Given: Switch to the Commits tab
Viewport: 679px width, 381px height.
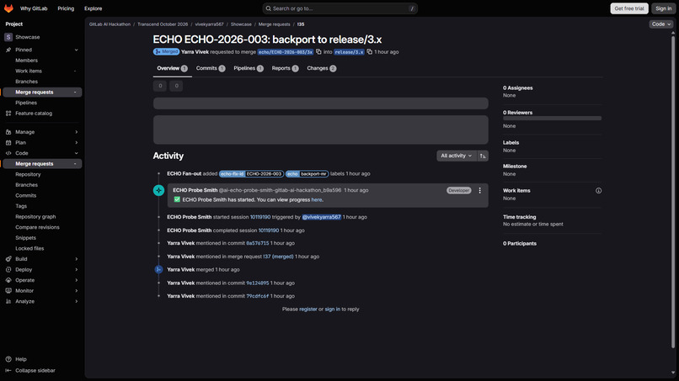Looking at the screenshot, I should click(x=211, y=68).
